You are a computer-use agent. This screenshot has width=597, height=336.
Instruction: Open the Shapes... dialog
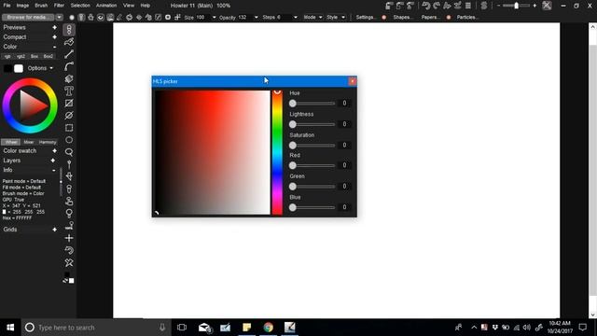(403, 17)
